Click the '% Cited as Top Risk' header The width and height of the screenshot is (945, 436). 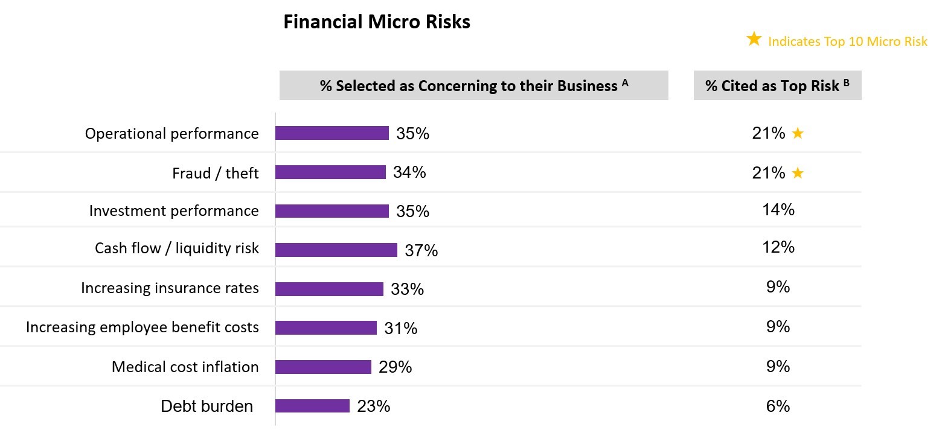778,86
